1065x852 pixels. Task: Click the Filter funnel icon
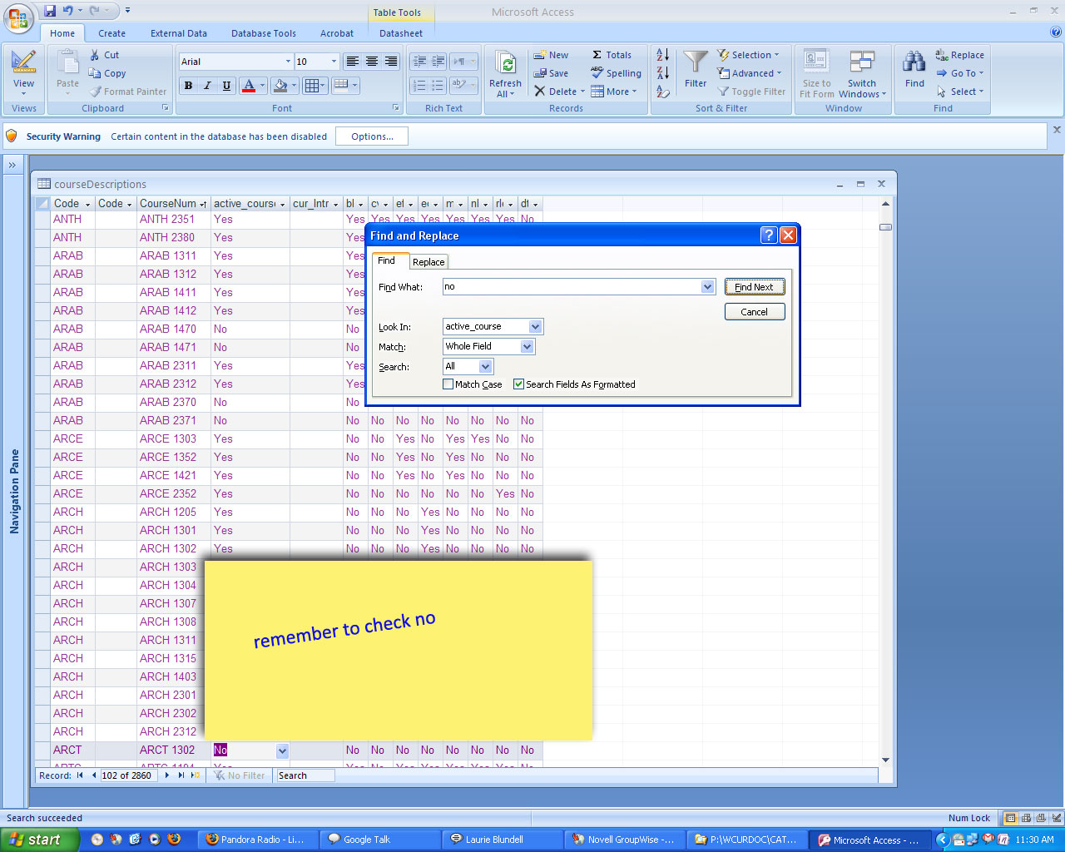click(x=695, y=64)
